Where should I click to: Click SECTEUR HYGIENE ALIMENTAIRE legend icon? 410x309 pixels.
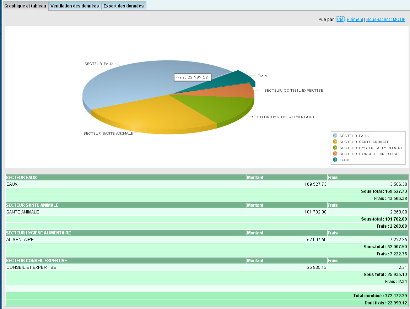click(x=335, y=147)
